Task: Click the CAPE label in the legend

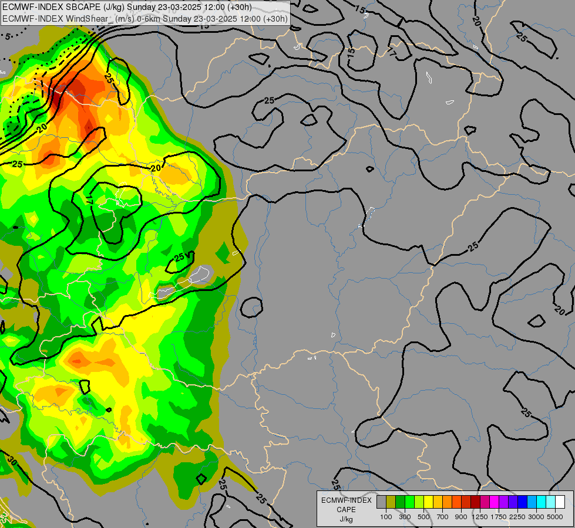Action: [346, 510]
